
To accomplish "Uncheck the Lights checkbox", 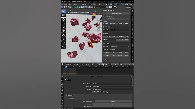I will (103, 24).
